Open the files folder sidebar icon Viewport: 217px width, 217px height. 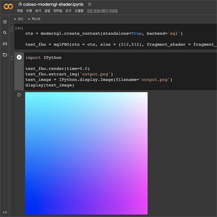5,55
